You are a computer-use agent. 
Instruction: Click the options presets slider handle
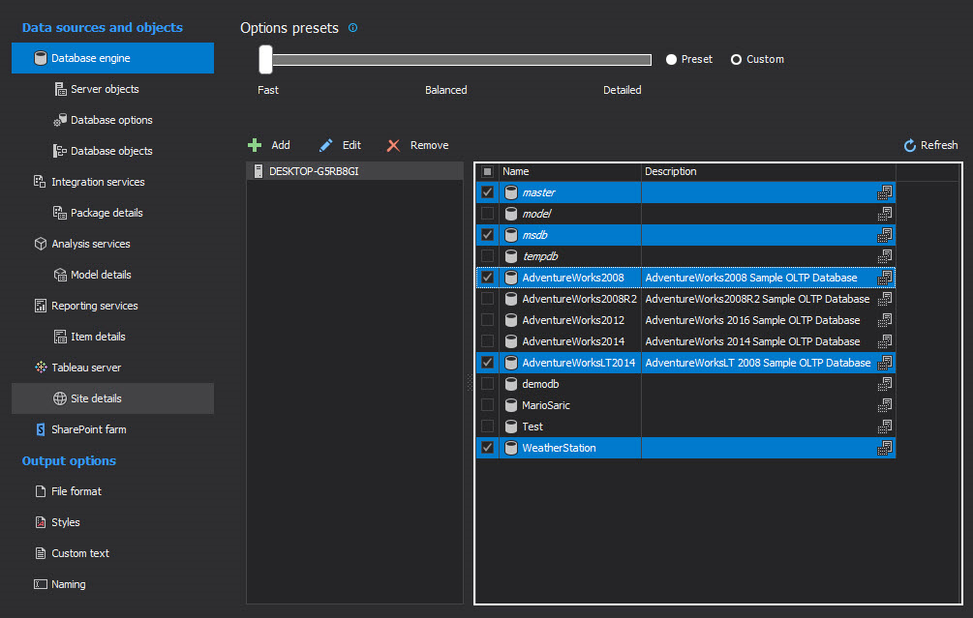click(x=265, y=60)
